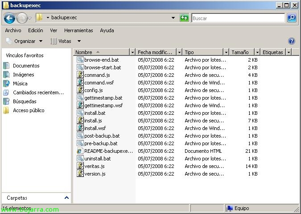
Task: Click the blue help question-mark icon
Action: 291,41
